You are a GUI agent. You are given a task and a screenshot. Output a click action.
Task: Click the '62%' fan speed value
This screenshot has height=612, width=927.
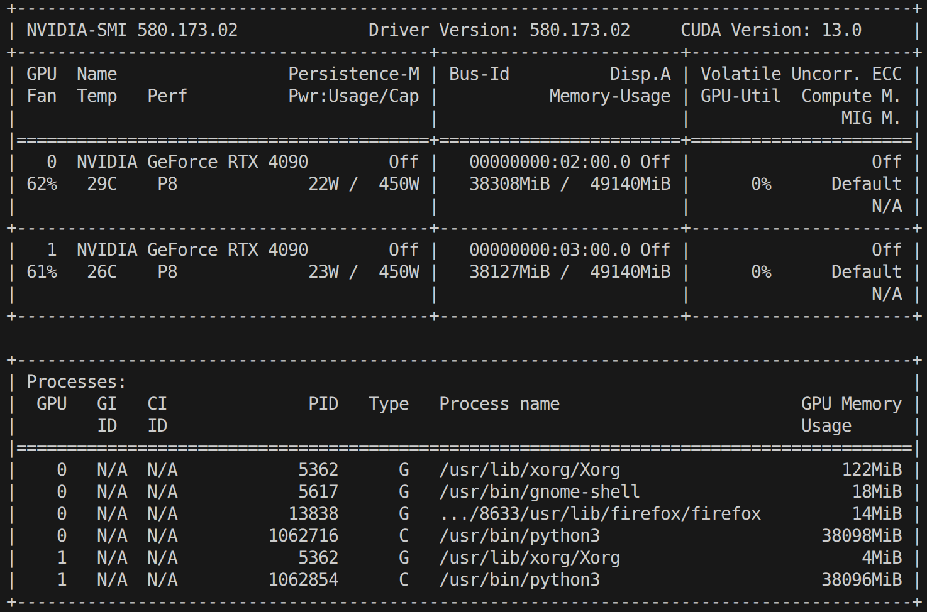pos(42,184)
